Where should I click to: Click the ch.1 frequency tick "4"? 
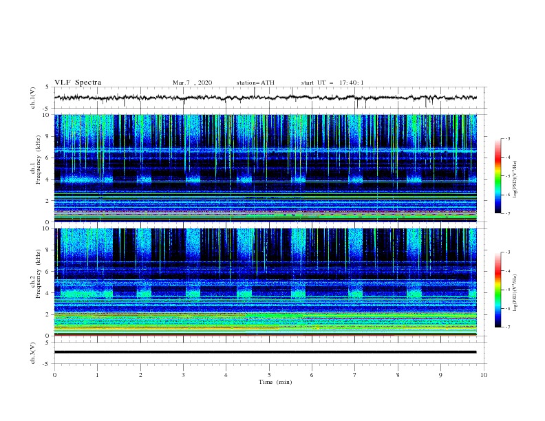click(x=47, y=180)
